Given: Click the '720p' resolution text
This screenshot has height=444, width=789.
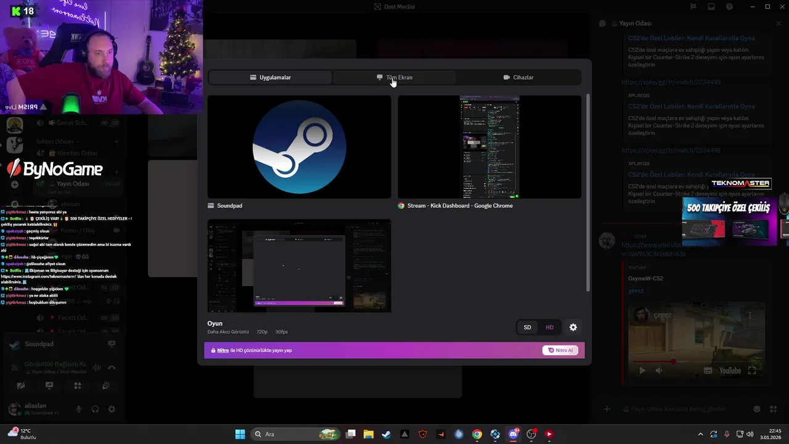Looking at the screenshot, I should (262, 332).
